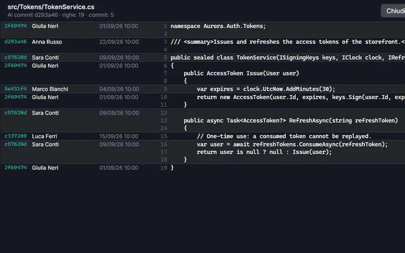Click the date 09/09/26 10:00 on line 12
The height and width of the screenshot is (253, 405).
[x=119, y=113]
